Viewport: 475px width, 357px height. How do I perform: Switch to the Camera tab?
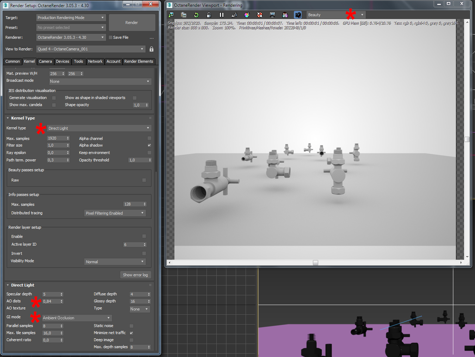(45, 61)
